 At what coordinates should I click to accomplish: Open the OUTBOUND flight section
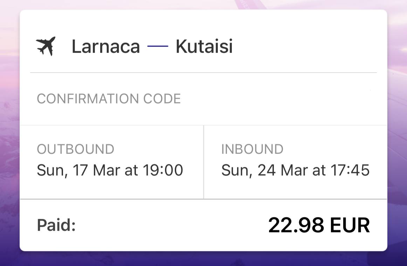coord(112,162)
